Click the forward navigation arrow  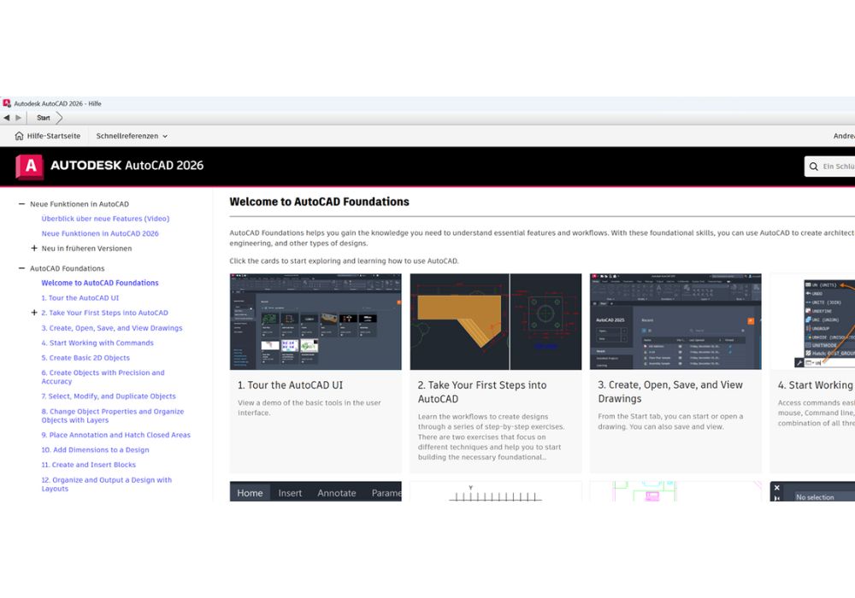[x=17, y=118]
